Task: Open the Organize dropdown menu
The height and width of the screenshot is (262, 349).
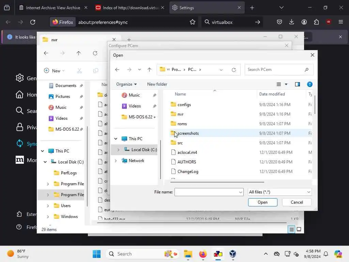Action: pos(126,84)
